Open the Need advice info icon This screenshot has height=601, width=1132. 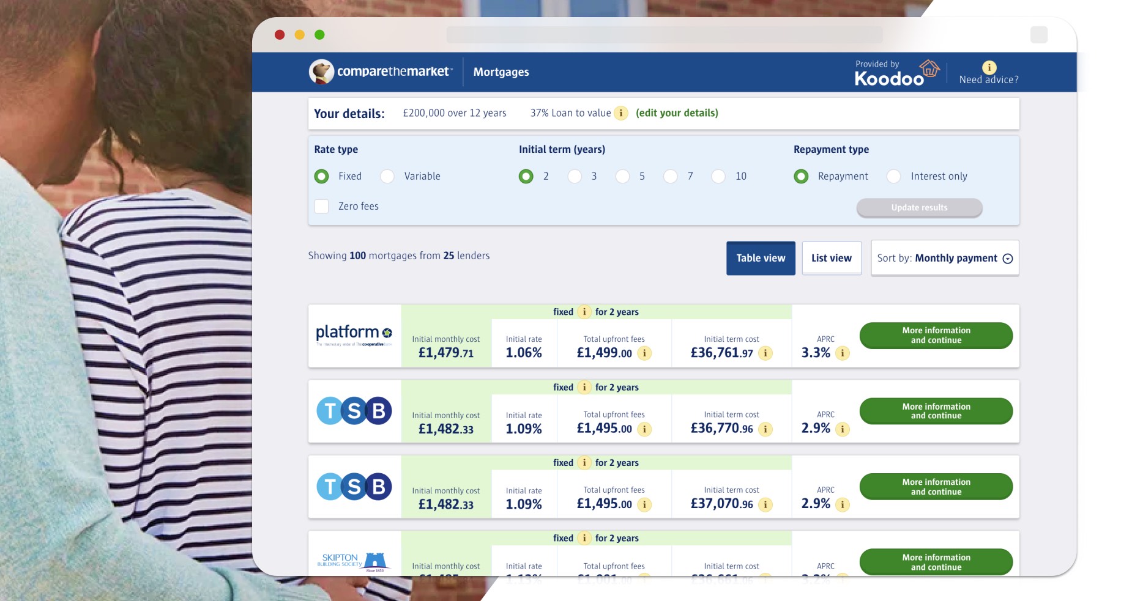pyautogui.click(x=989, y=68)
